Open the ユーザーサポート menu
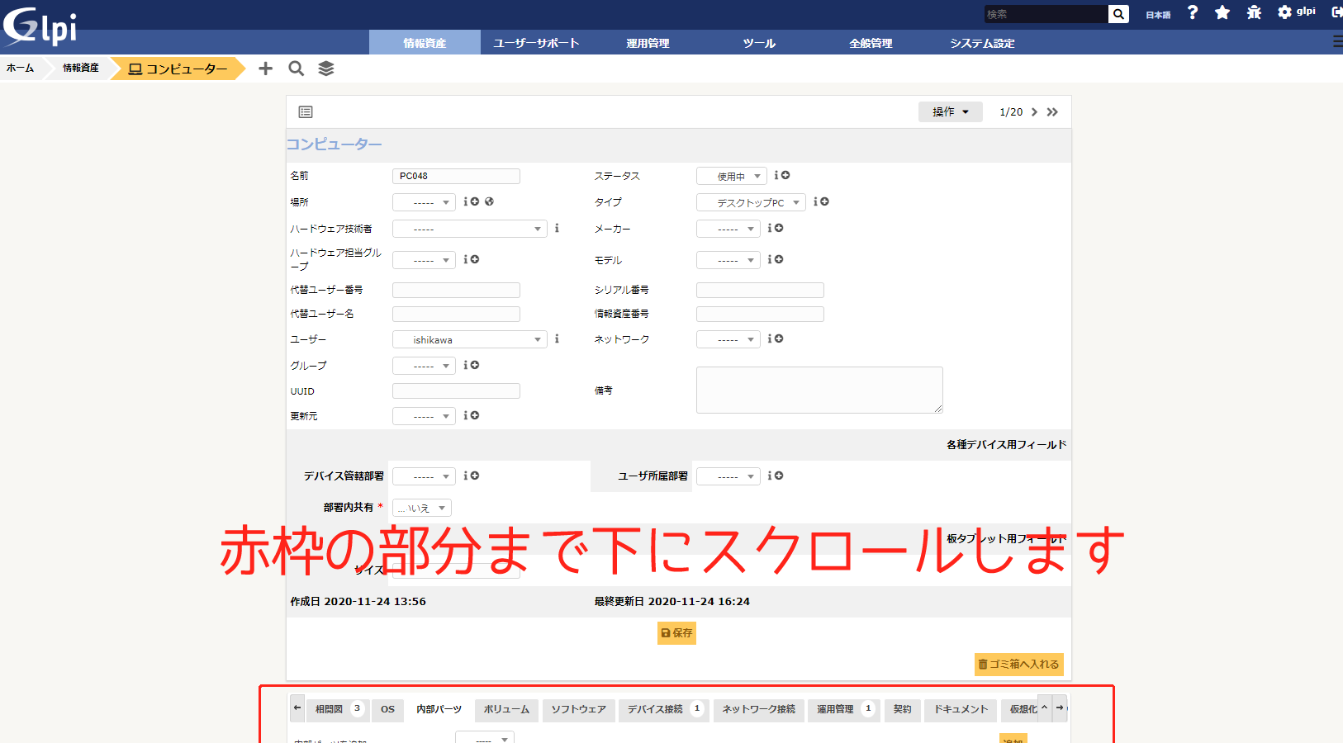This screenshot has width=1343, height=743. click(536, 43)
